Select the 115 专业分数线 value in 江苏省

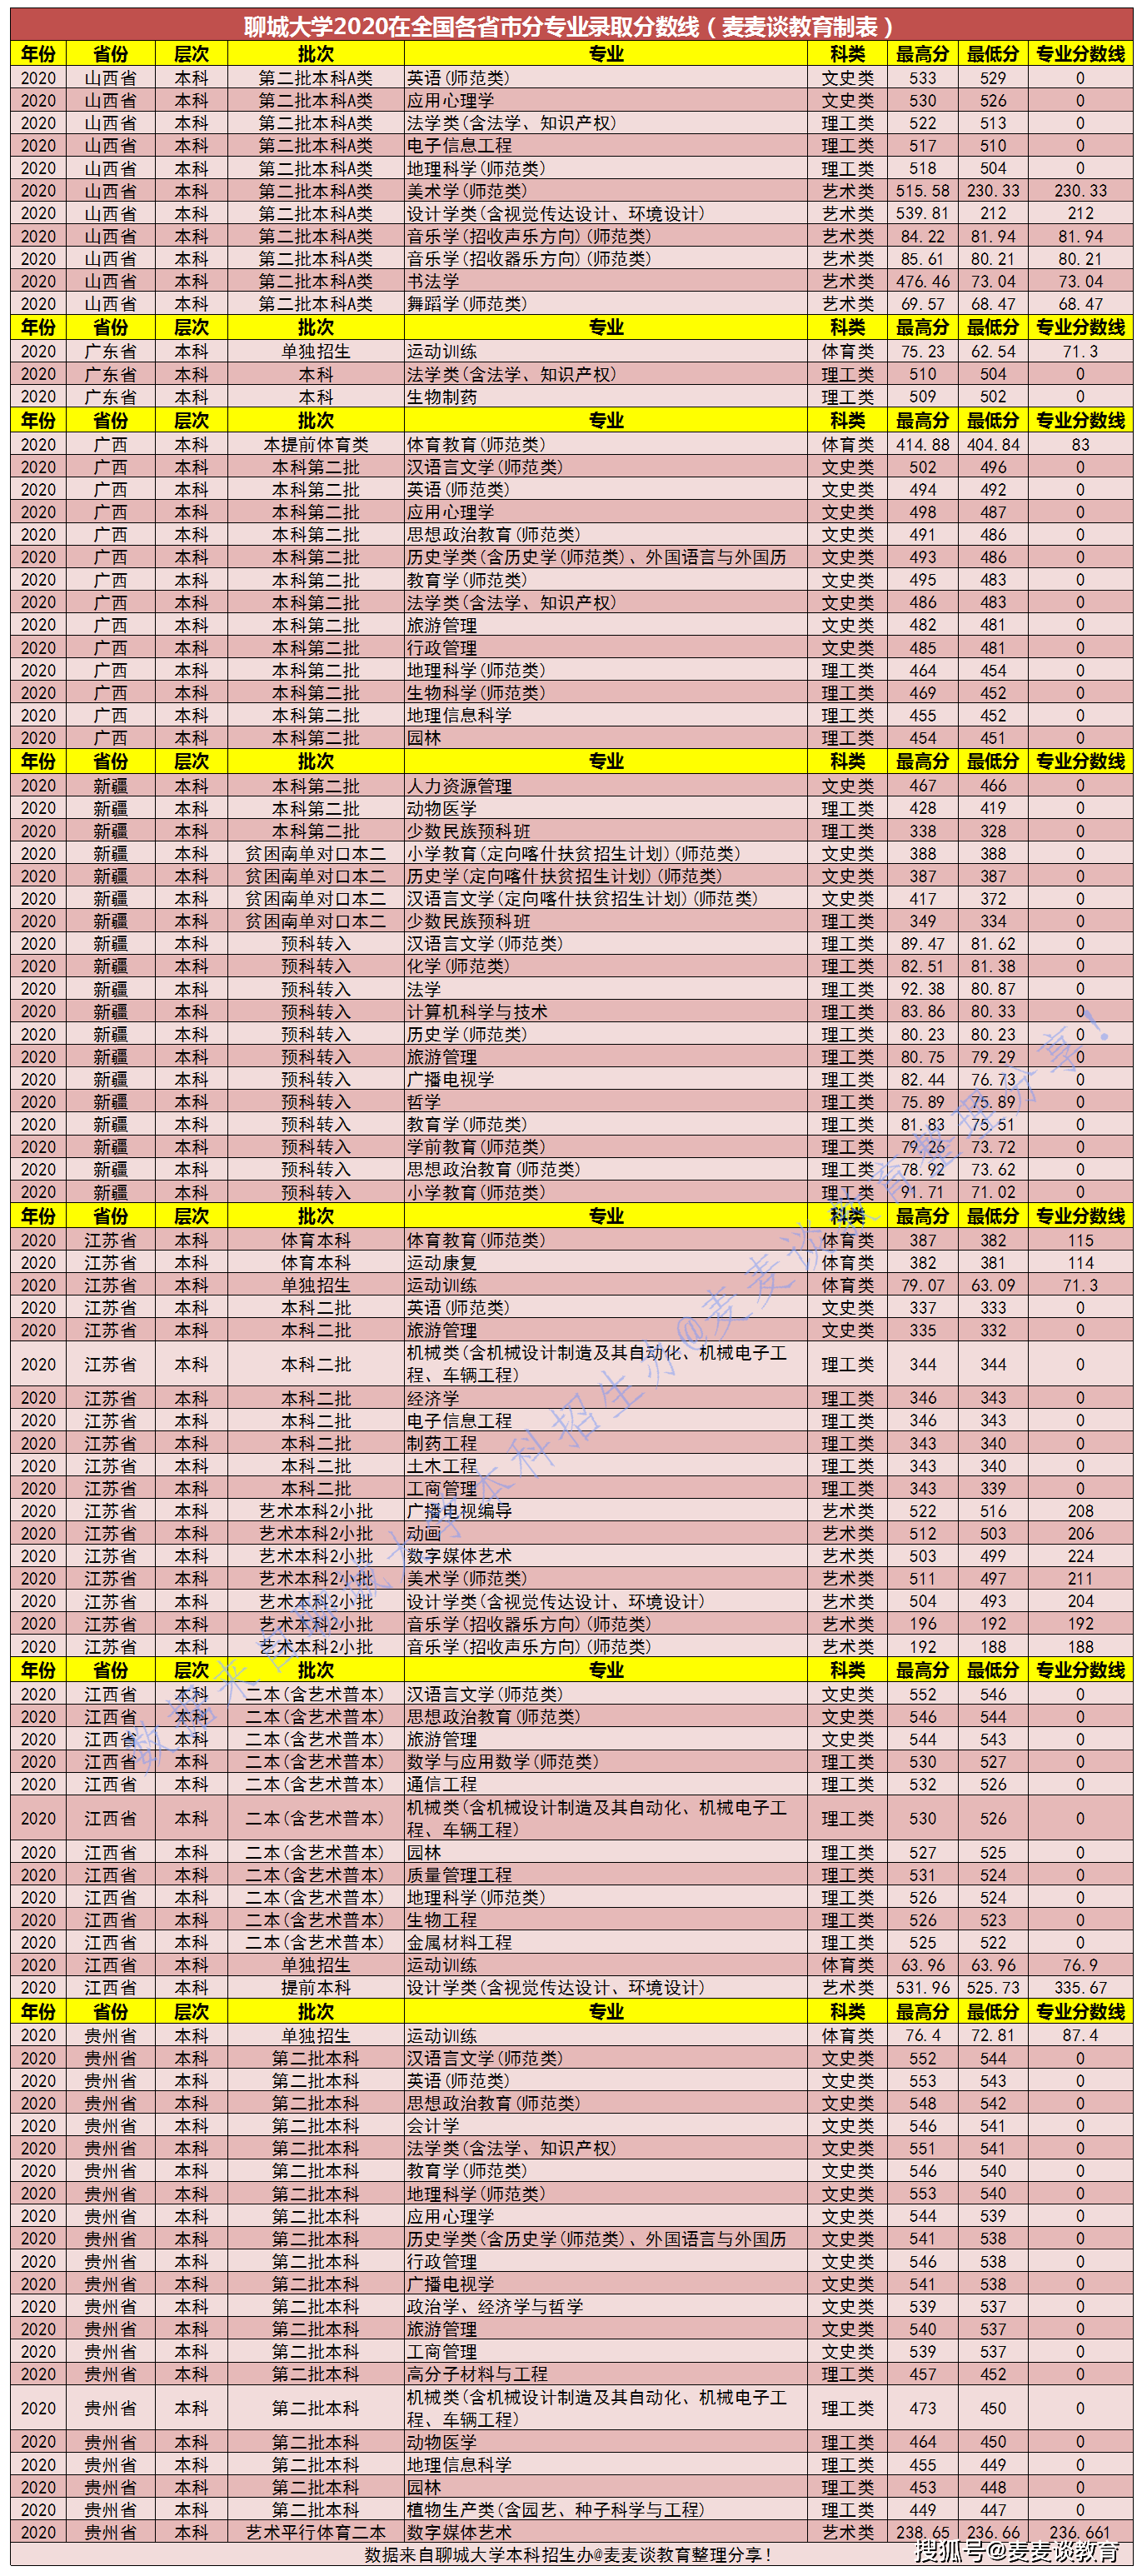click(1080, 1240)
